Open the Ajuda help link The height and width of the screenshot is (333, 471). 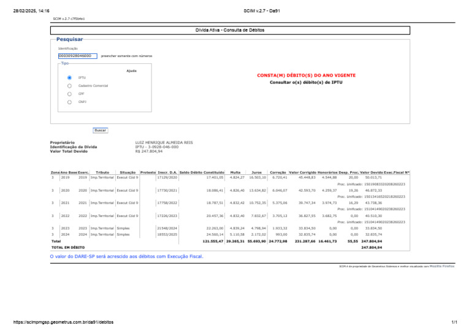click(131, 71)
